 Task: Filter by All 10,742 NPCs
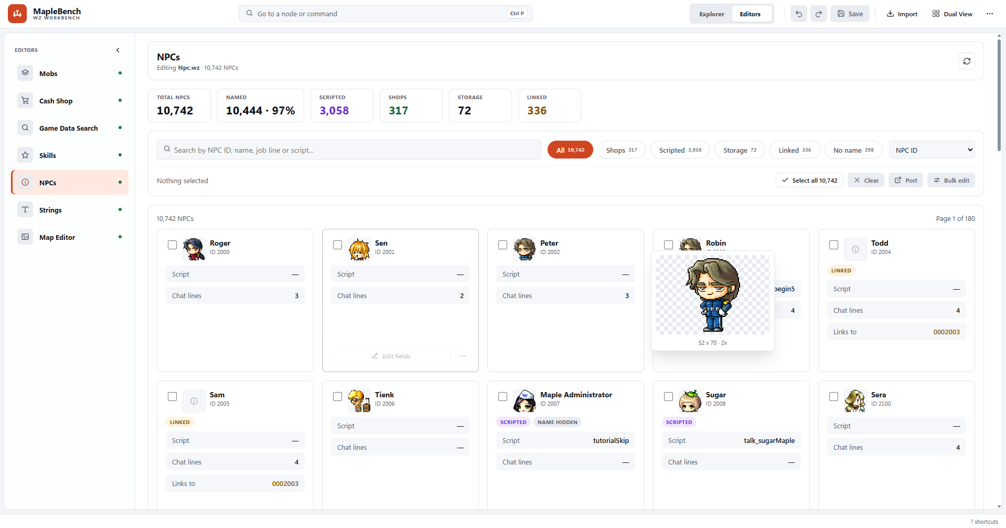click(x=570, y=150)
